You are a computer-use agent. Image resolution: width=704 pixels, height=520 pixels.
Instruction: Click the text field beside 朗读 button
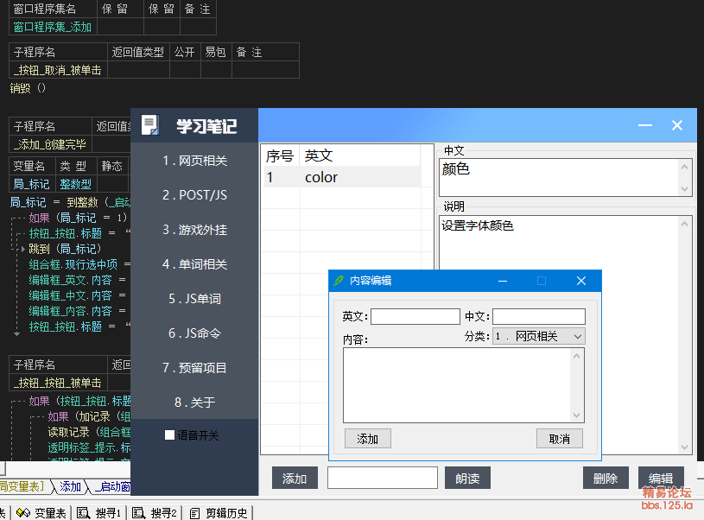(x=383, y=478)
